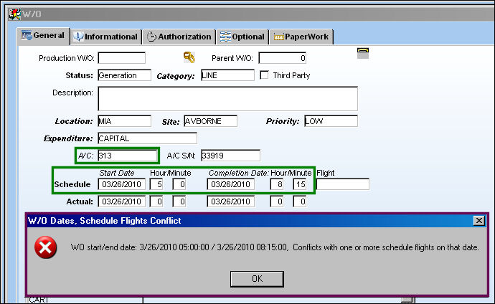Click the Actual completion minute field
The height and width of the screenshot is (304, 495).
[x=300, y=201]
